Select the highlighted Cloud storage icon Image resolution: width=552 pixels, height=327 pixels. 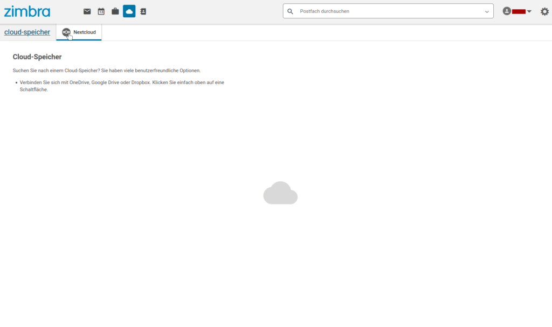(129, 11)
